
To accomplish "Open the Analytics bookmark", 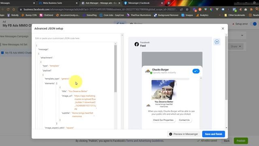I will coord(202,15).
